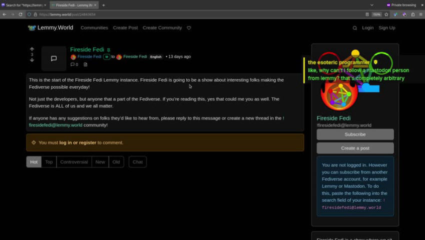This screenshot has width=425, height=240.
Task: Open the search magnifier icon
Action: (x=354, y=28)
